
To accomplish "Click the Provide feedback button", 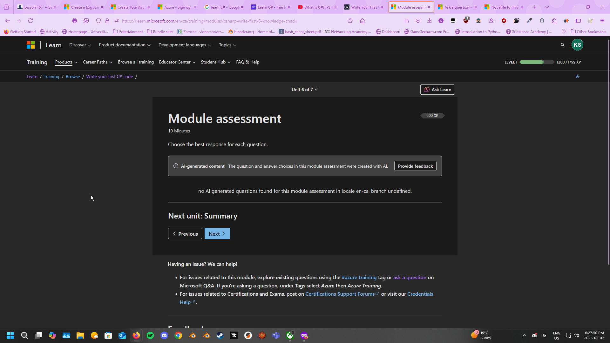I will (x=415, y=166).
